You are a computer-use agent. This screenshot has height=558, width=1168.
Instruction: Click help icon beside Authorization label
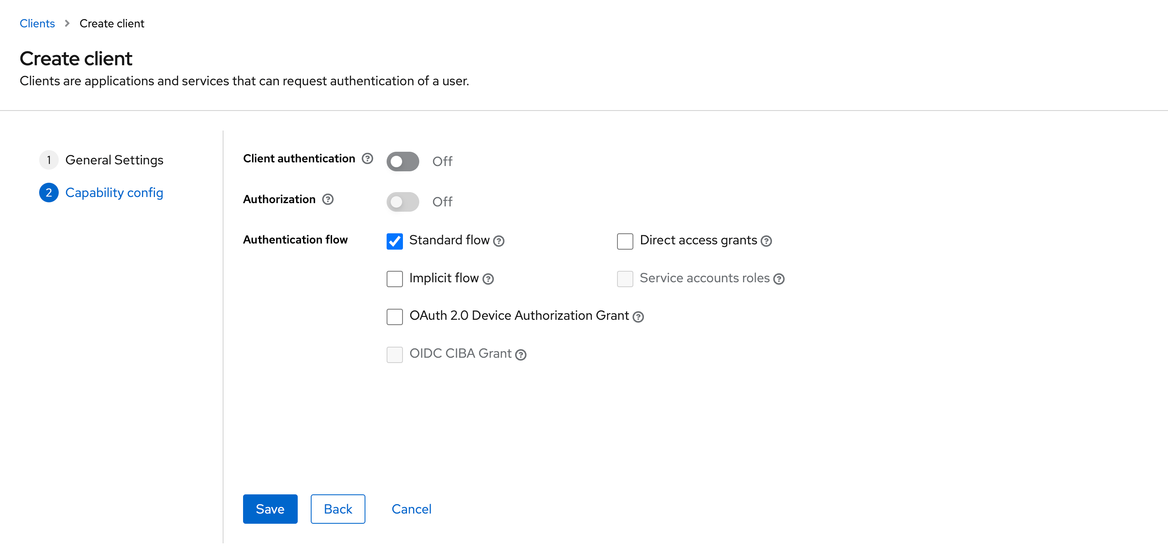328,199
